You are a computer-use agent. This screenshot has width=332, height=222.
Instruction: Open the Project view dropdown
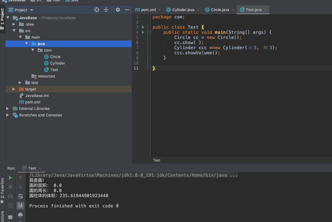(x=32, y=10)
